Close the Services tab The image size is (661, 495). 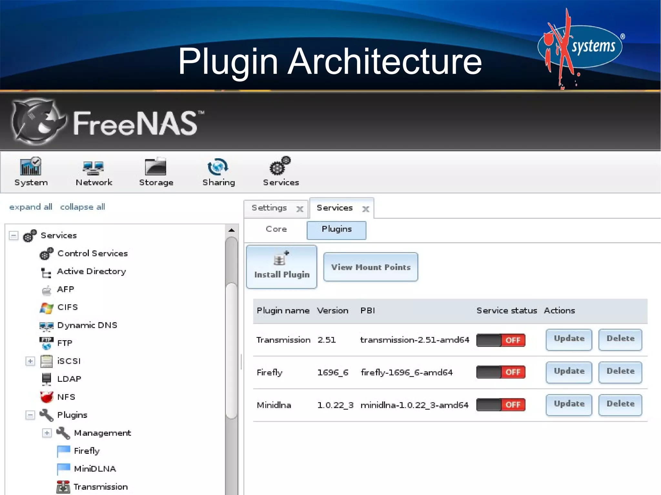coord(366,209)
